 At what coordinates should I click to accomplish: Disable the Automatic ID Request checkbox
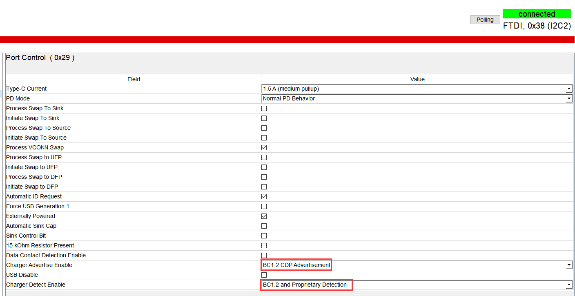[264, 196]
